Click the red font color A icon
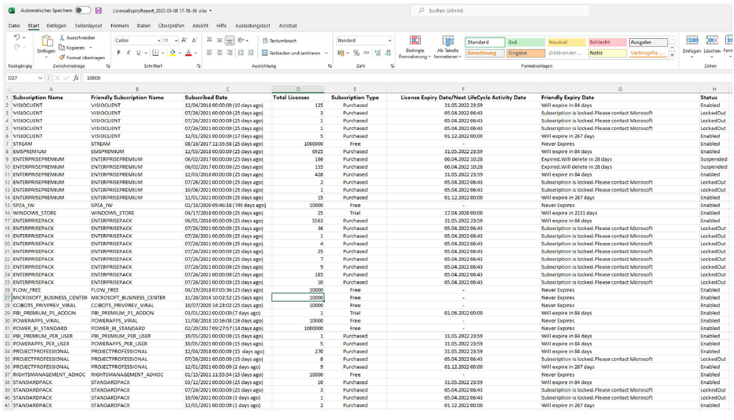Image resolution: width=734 pixels, height=420 pixels. (x=188, y=53)
